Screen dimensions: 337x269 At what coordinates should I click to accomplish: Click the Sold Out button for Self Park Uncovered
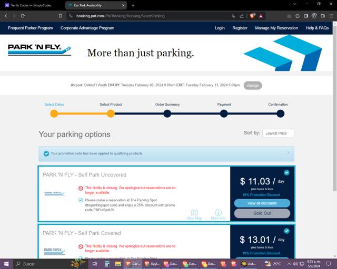pyautogui.click(x=262, y=213)
